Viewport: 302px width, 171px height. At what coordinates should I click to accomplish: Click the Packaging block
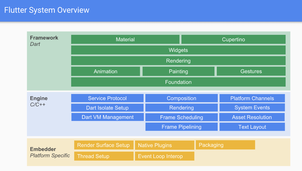point(225,145)
